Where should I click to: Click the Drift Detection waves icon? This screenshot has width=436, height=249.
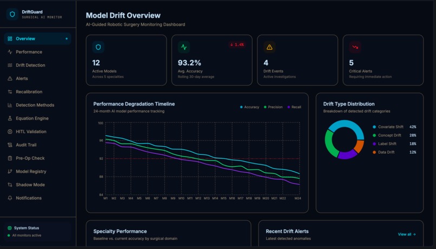(x=10, y=65)
